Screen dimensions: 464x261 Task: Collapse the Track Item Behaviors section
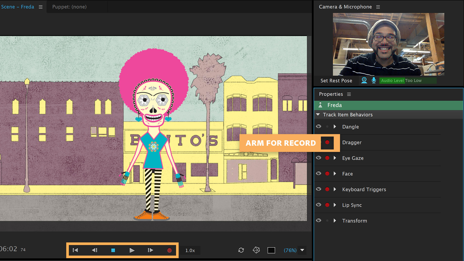[318, 115]
